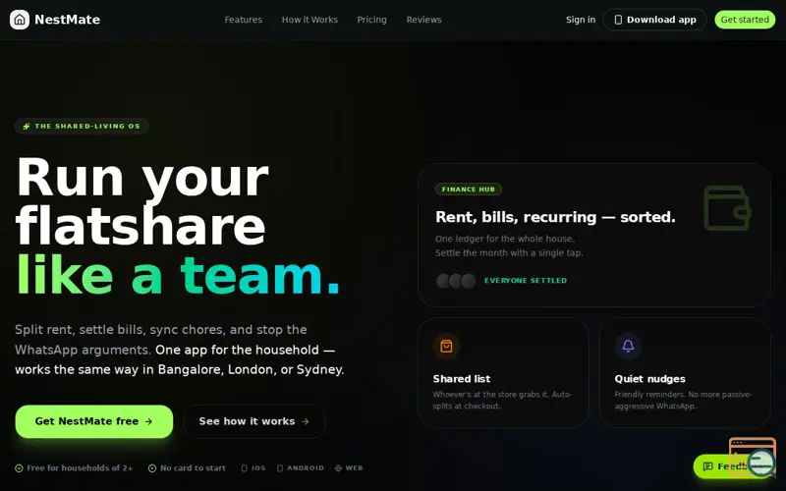Click the arrow in See how it works
Image resolution: width=786 pixels, height=491 pixels.
point(305,421)
